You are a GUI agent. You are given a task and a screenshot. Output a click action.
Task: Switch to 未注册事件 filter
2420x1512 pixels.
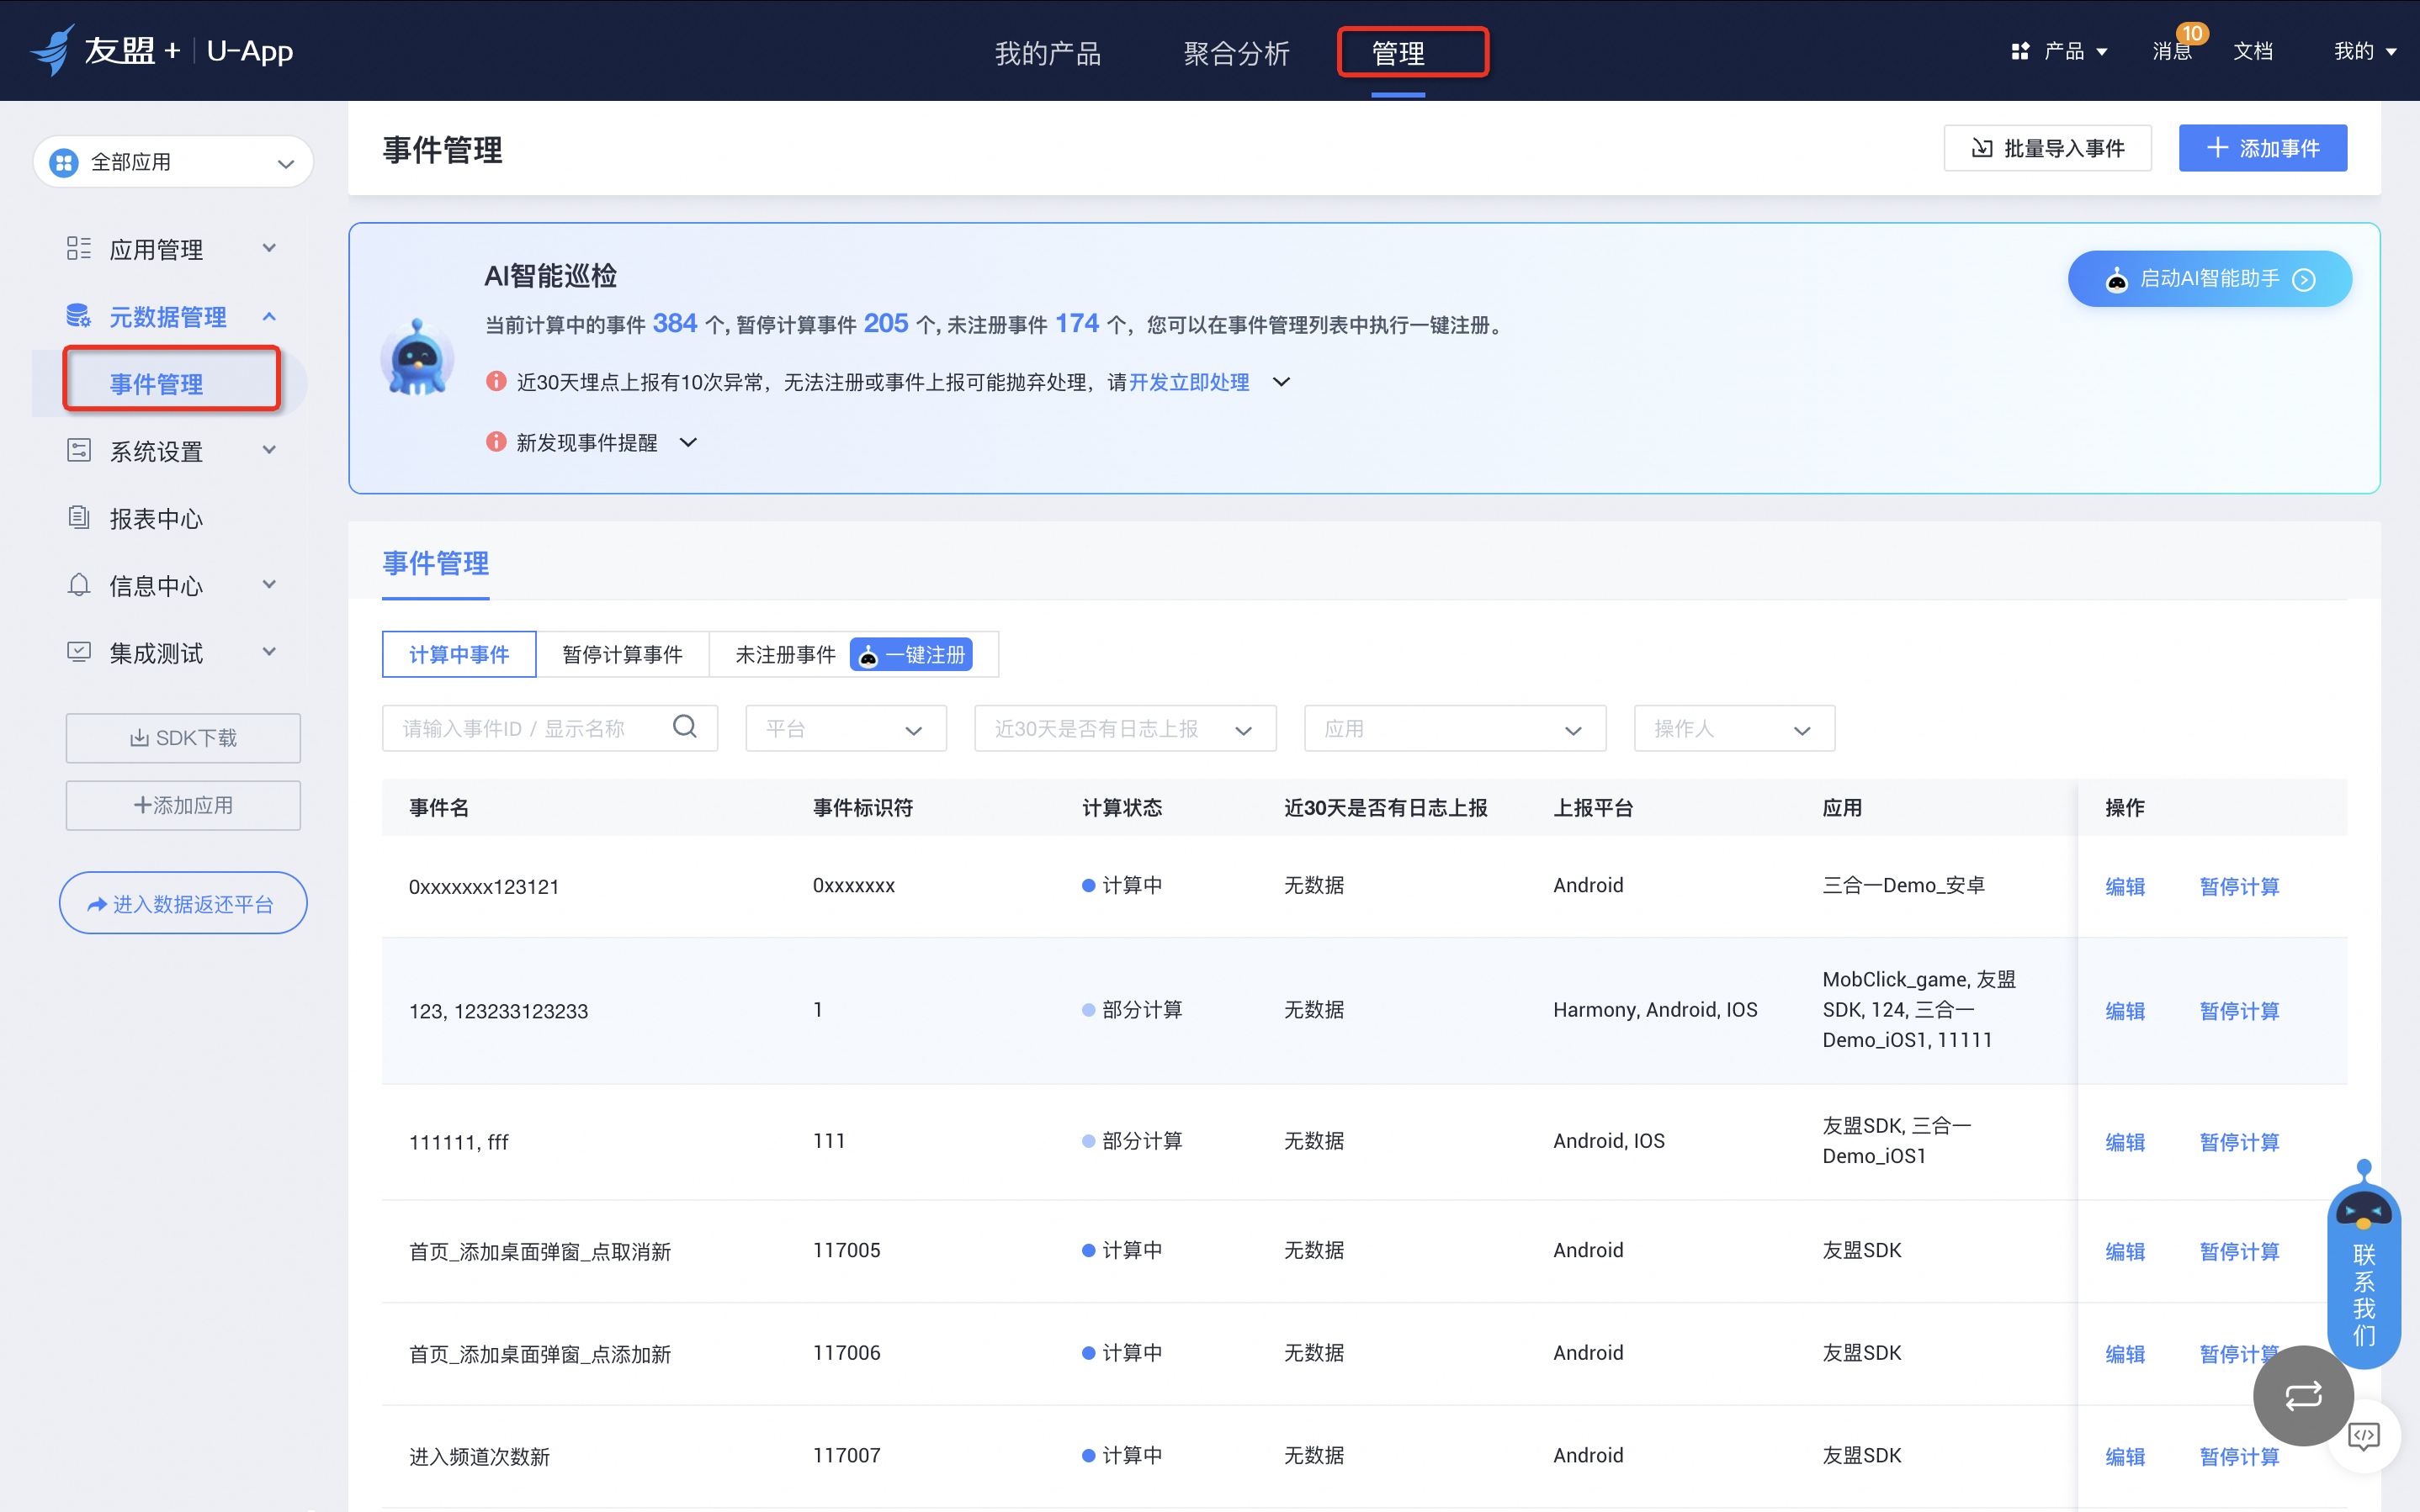click(784, 654)
